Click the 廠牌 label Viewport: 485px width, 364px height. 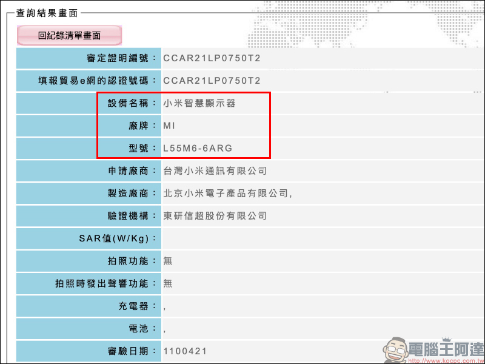tap(142, 126)
